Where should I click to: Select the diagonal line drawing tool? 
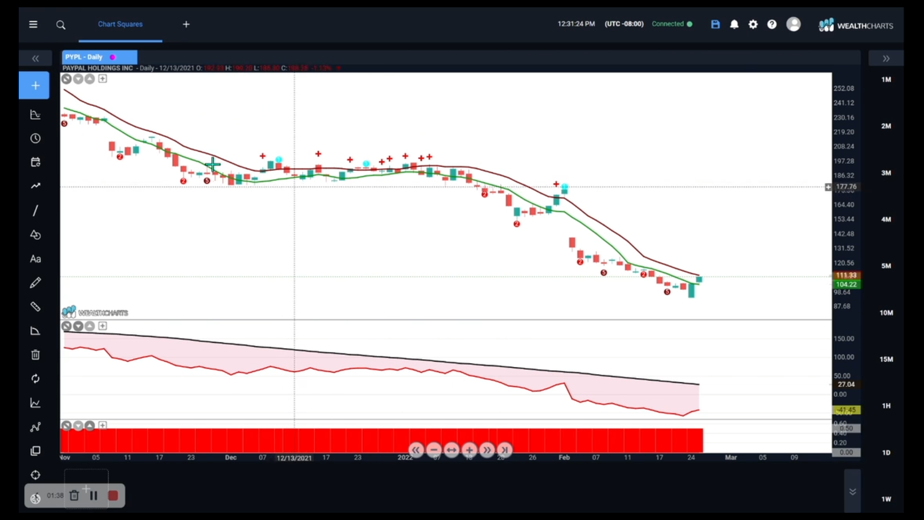pyautogui.click(x=35, y=210)
